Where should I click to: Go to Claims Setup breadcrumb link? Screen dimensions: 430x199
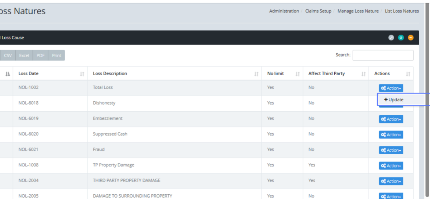click(318, 11)
